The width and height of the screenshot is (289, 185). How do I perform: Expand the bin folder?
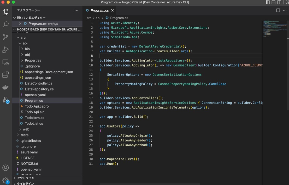coord(27,49)
